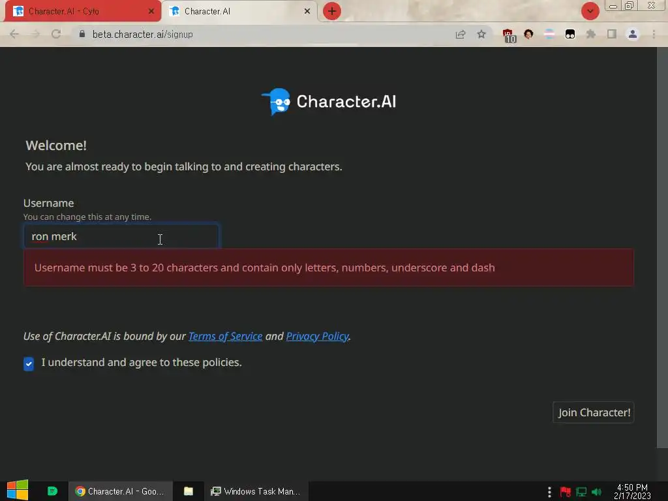Show hidden tray icons dots
The height and width of the screenshot is (501, 668).
click(x=549, y=492)
